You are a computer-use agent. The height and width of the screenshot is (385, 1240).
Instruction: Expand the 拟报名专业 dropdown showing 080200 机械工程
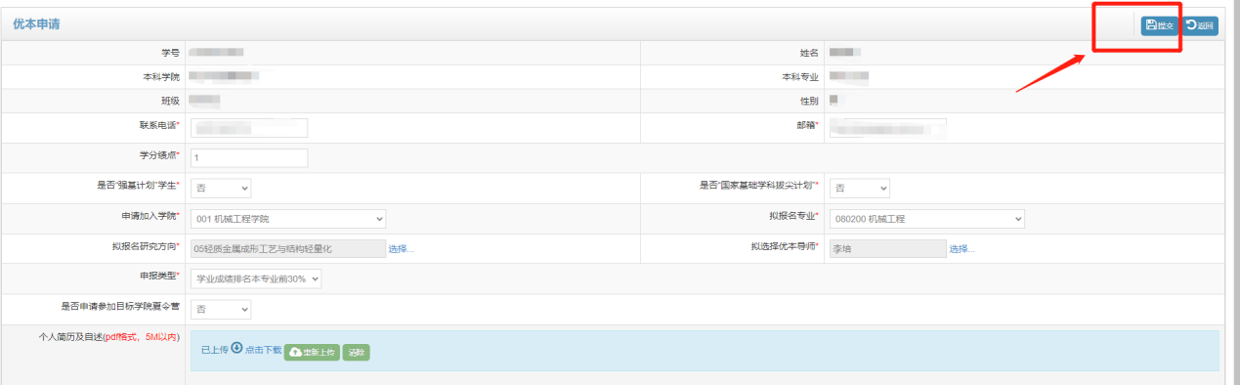926,219
